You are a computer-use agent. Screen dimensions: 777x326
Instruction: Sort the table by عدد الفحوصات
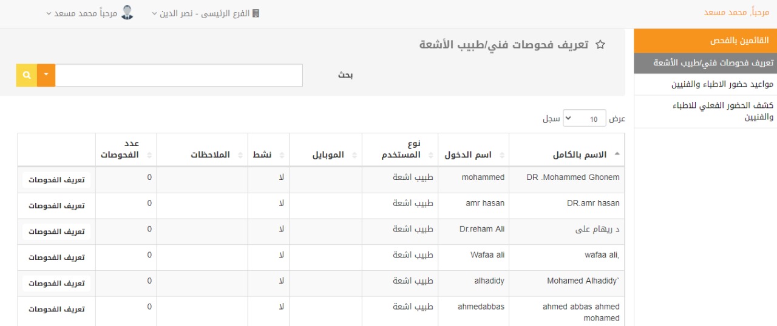click(149, 155)
